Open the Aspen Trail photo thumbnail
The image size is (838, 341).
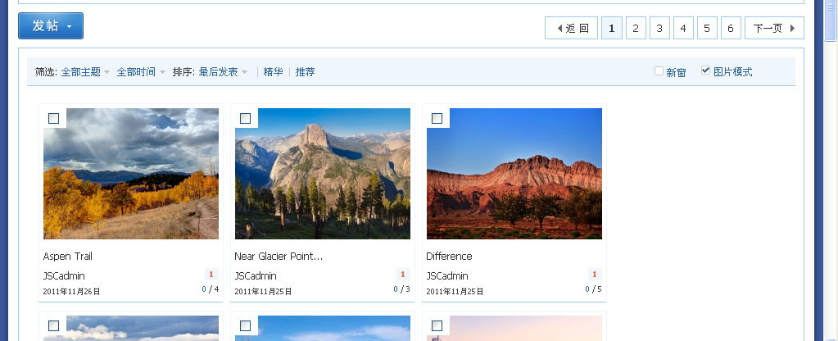click(x=131, y=174)
